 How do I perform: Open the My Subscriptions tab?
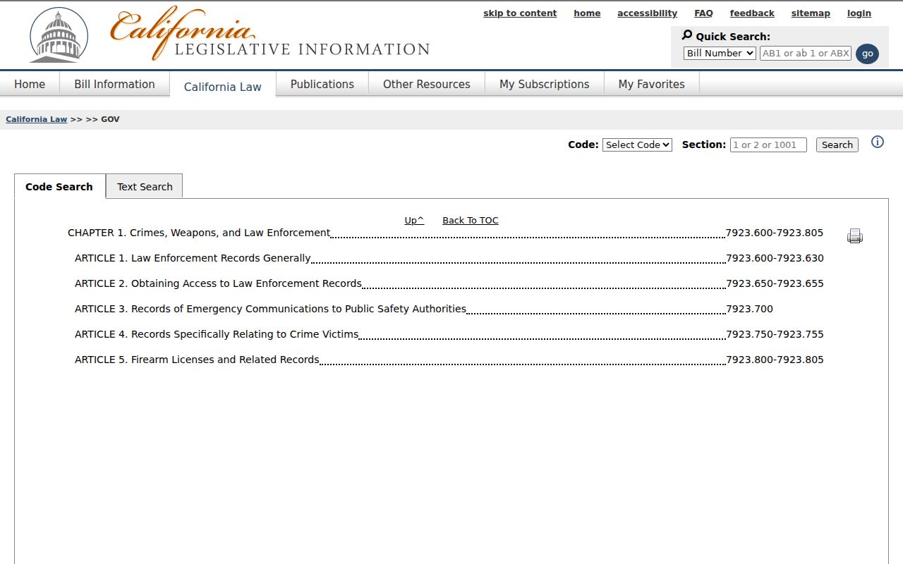(545, 84)
